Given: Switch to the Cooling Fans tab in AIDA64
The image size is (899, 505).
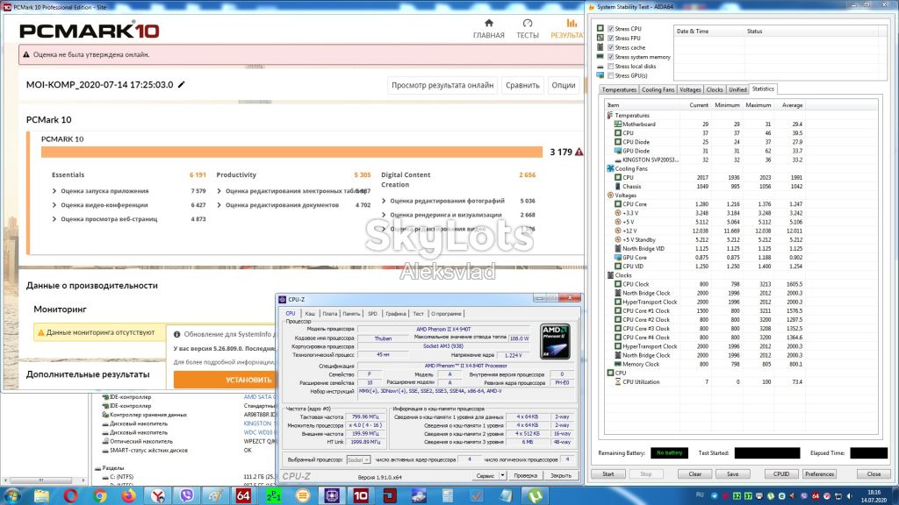Looking at the screenshot, I should pyautogui.click(x=658, y=89).
